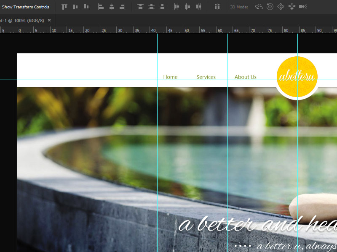This screenshot has height=252, width=337.
Task: Click Distribute Left Edges icon
Action: pyautogui.click(x=177, y=7)
